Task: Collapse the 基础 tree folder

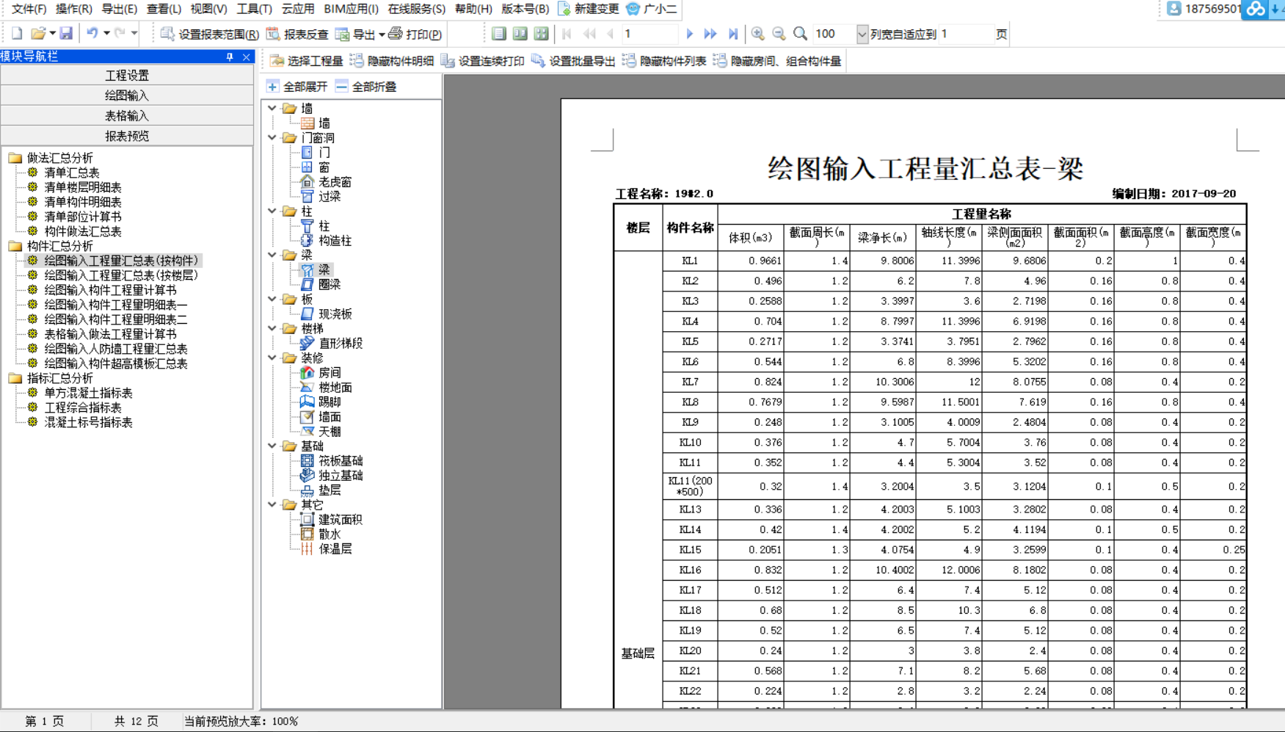Action: point(272,446)
